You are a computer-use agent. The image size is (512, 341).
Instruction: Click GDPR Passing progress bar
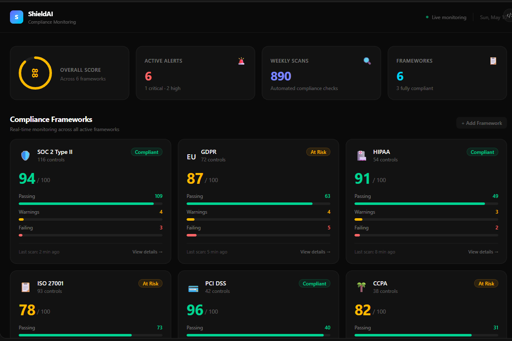pyautogui.click(x=258, y=204)
